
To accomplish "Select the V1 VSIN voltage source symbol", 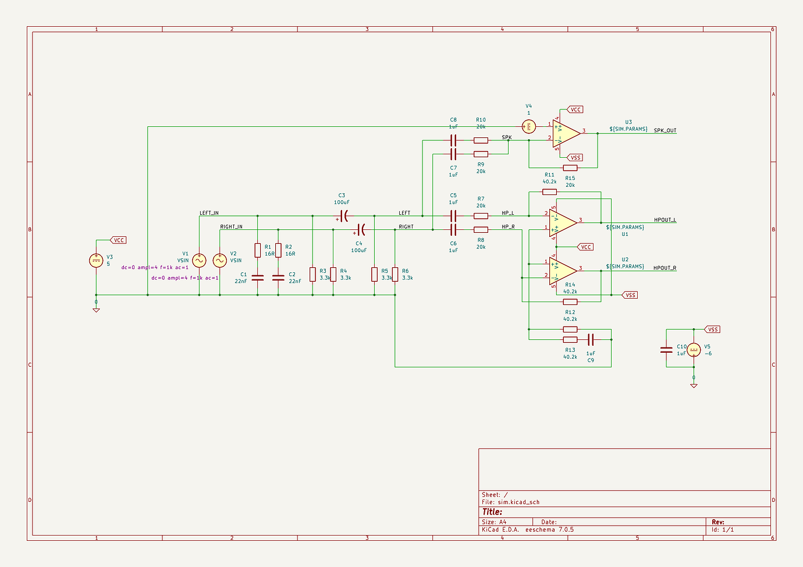I will tap(198, 260).
